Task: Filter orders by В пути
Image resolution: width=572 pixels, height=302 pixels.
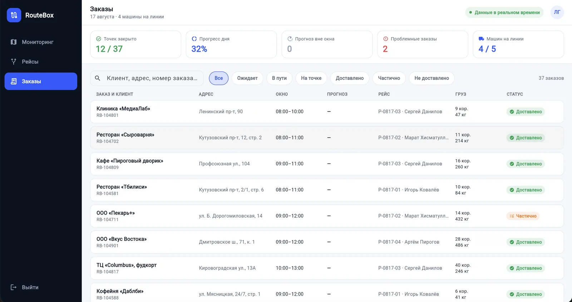Action: pyautogui.click(x=279, y=78)
